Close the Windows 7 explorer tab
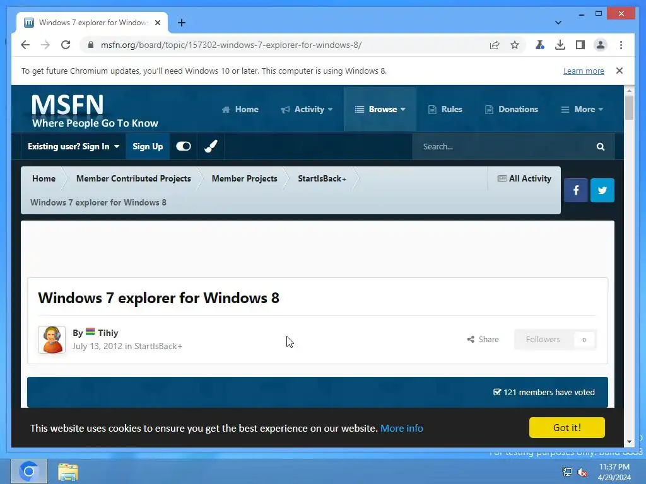This screenshot has height=484, width=646. click(157, 23)
